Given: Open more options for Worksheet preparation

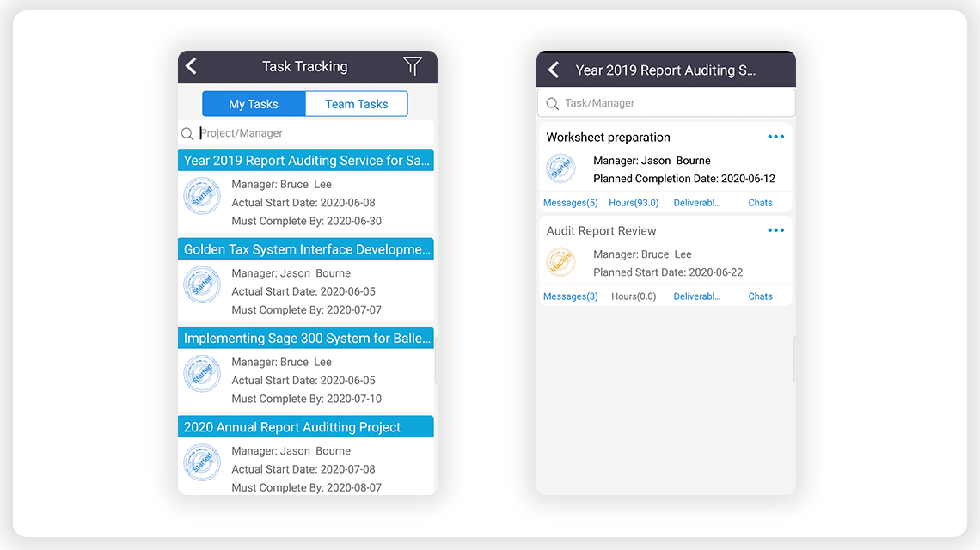Looking at the screenshot, I should tap(775, 137).
